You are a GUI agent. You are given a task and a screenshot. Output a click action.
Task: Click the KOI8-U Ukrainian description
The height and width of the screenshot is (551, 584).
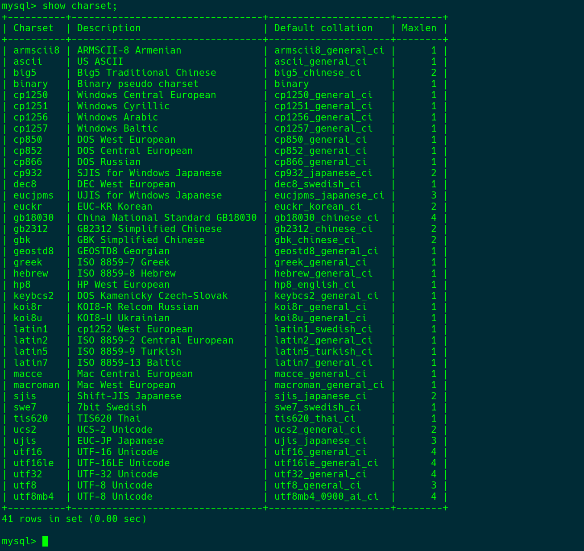point(123,318)
